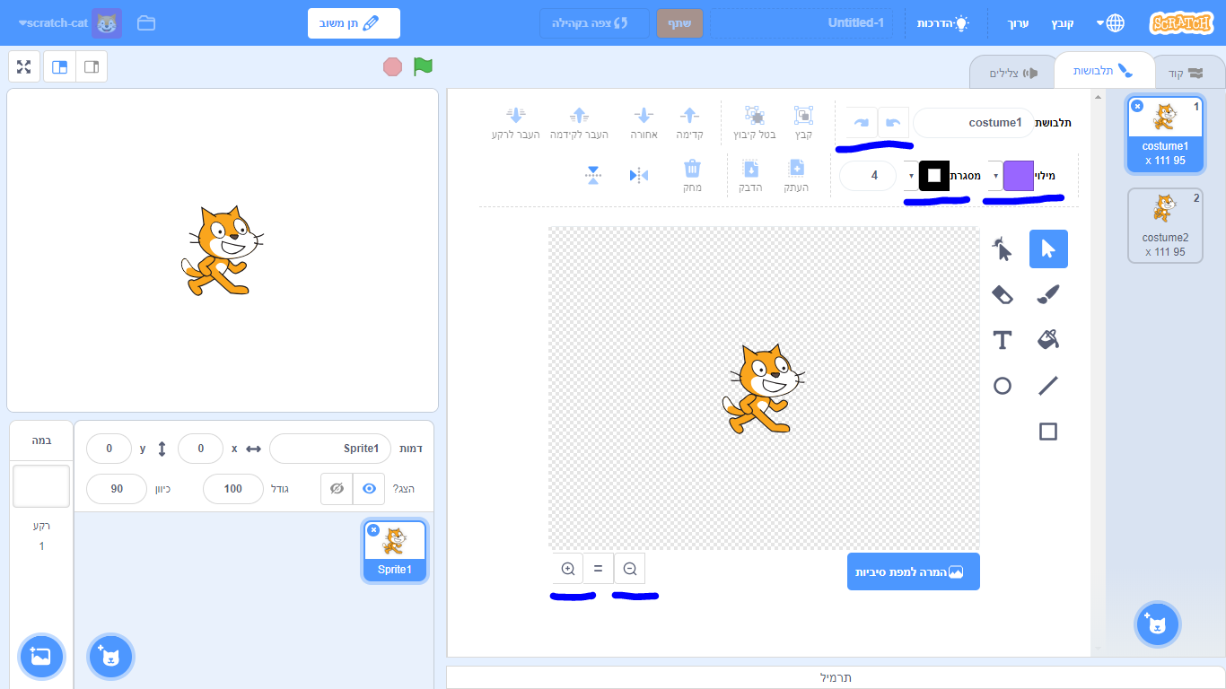This screenshot has height=689, width=1226.
Task: Open the language globe menu
Action: [x=1113, y=22]
